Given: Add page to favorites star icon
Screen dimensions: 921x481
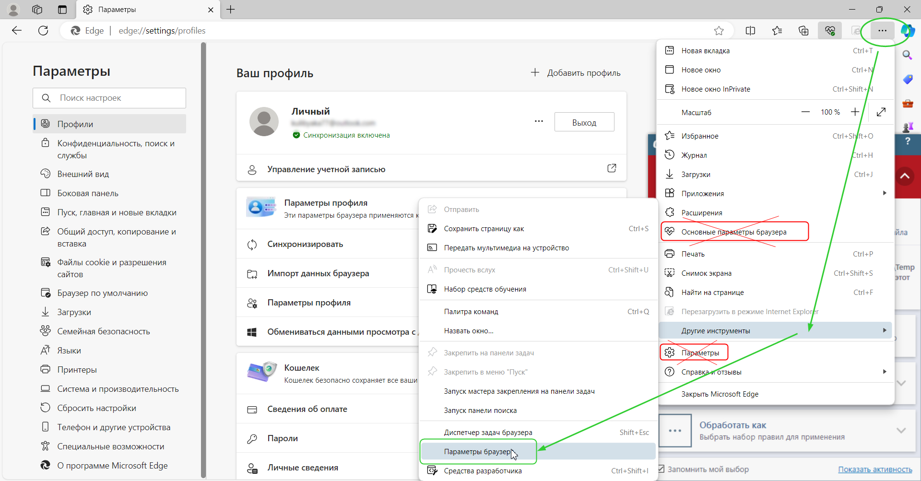Looking at the screenshot, I should 719,31.
